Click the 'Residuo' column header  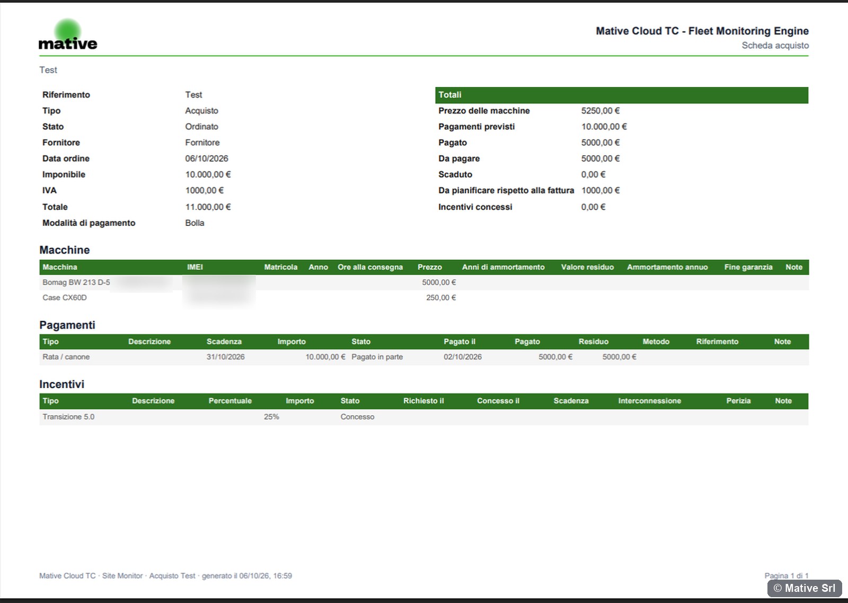(594, 342)
